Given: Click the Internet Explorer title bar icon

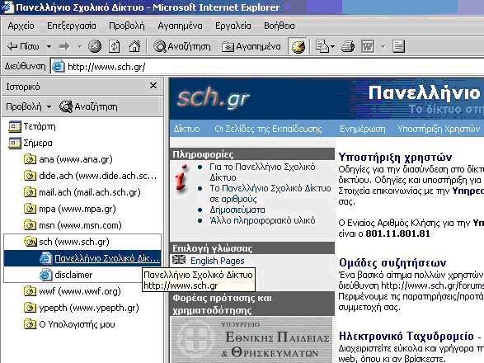Looking at the screenshot, I should tap(7, 7).
